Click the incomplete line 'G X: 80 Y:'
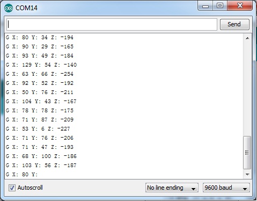Screen dimensions: 257x201 point(22,174)
